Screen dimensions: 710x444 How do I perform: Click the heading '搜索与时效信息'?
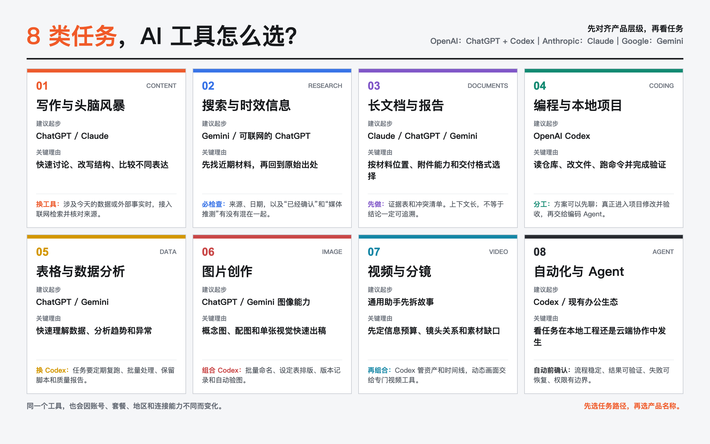[246, 105]
